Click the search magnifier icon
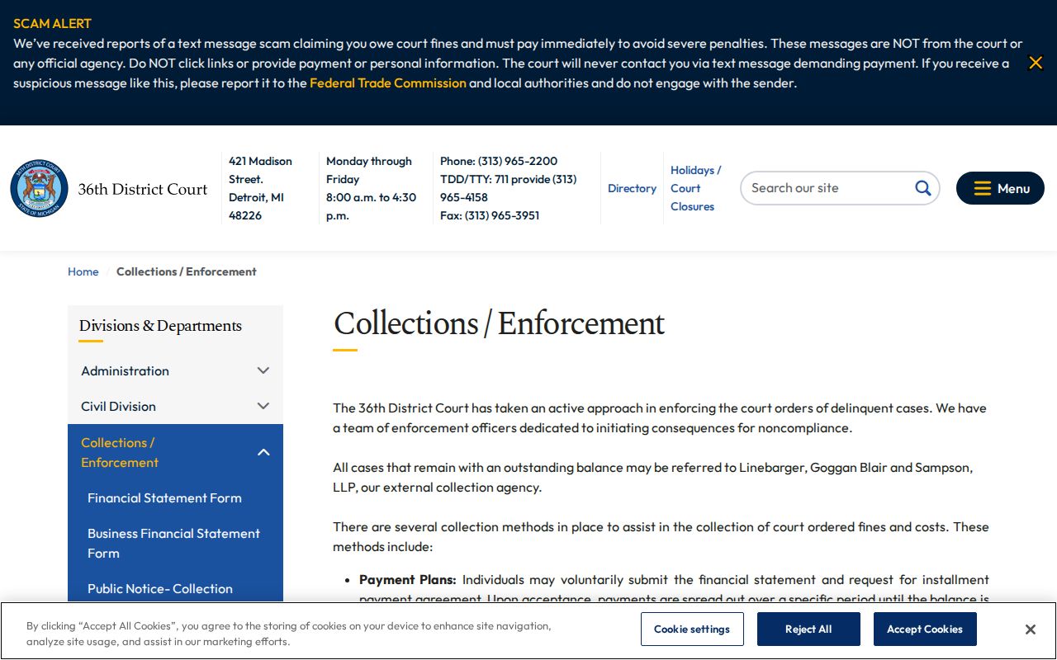 922,188
